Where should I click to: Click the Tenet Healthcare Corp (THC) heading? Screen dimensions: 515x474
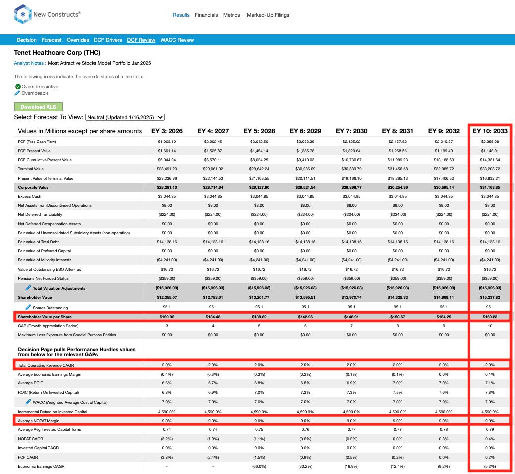click(57, 53)
